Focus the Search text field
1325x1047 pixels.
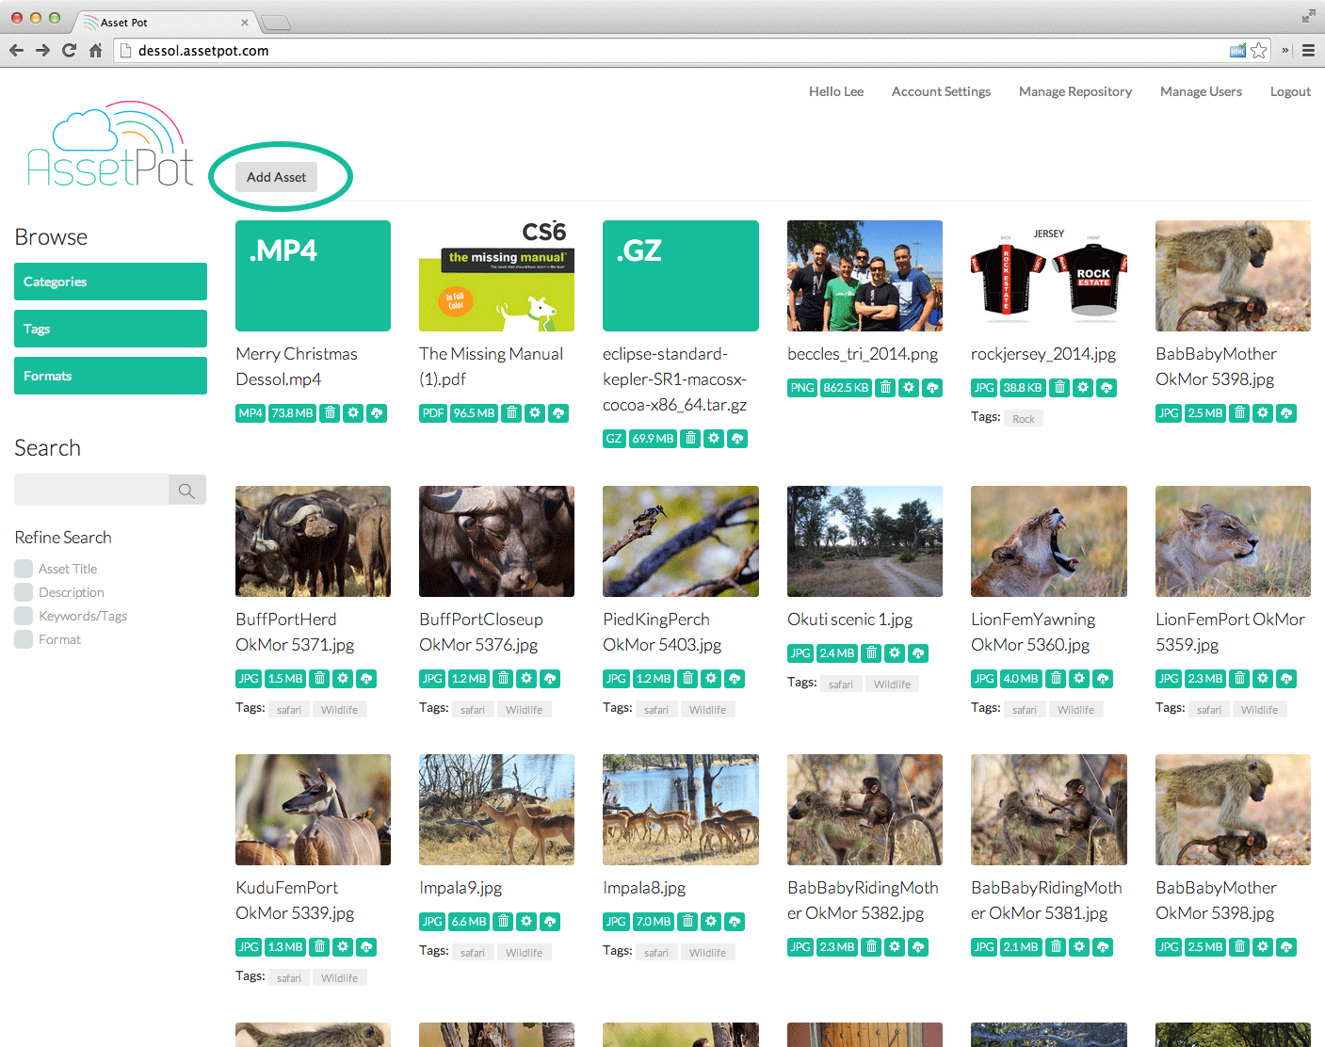(91, 490)
